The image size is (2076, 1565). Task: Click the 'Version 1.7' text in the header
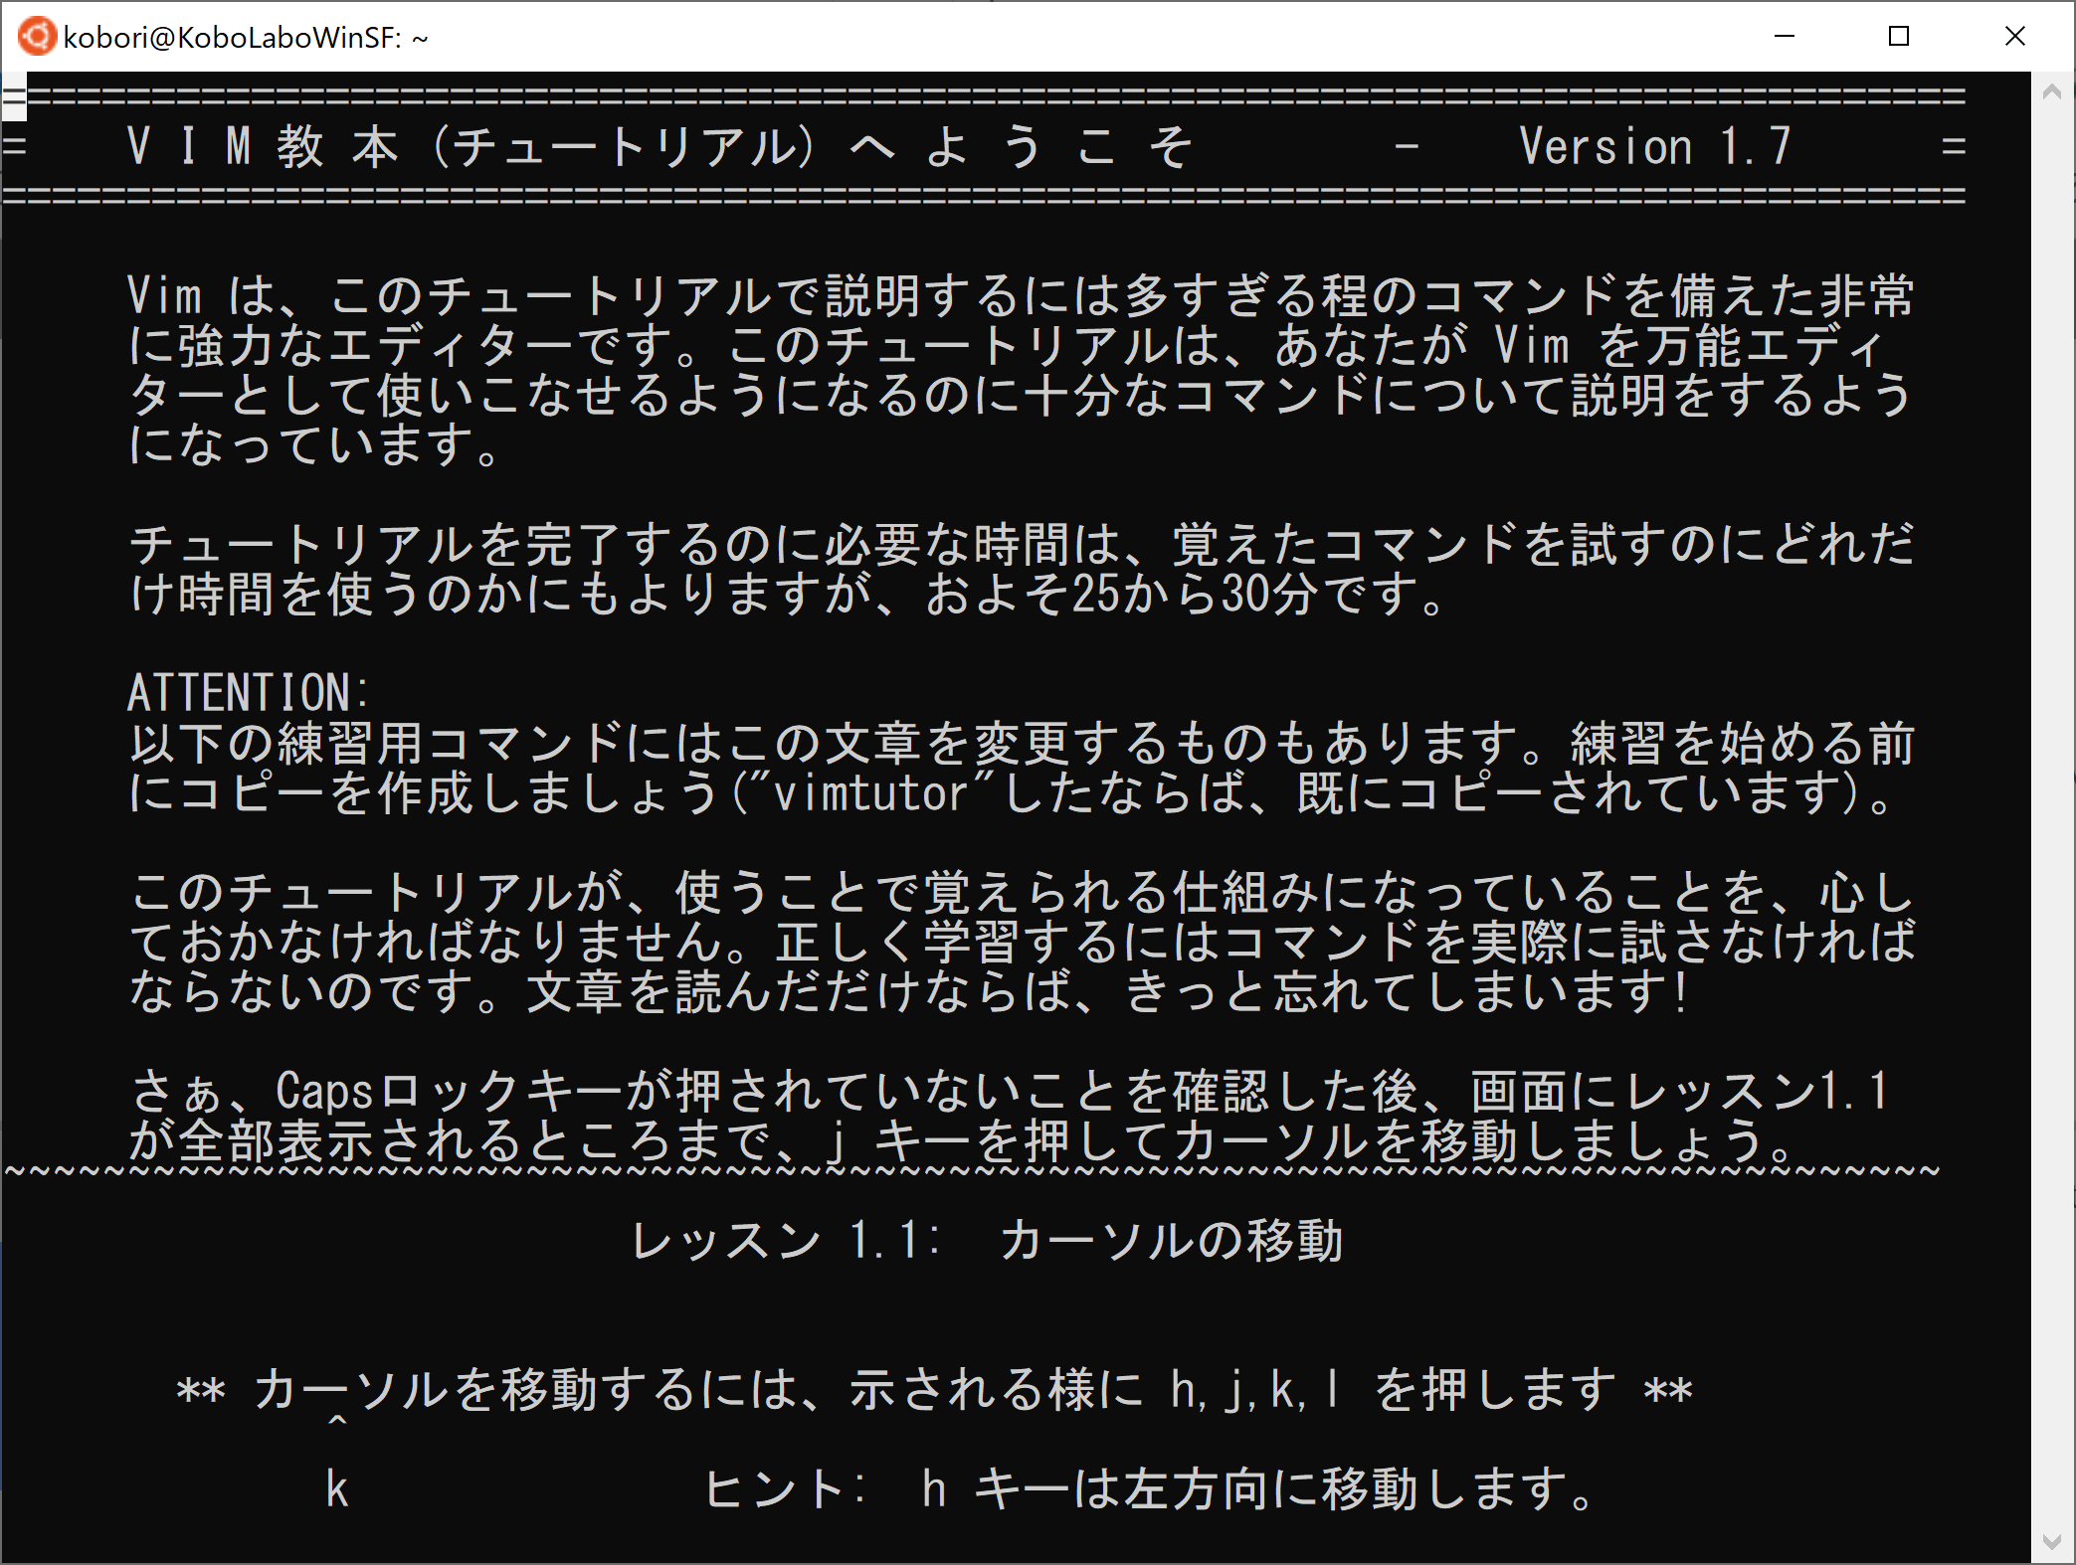pyautogui.click(x=1654, y=147)
